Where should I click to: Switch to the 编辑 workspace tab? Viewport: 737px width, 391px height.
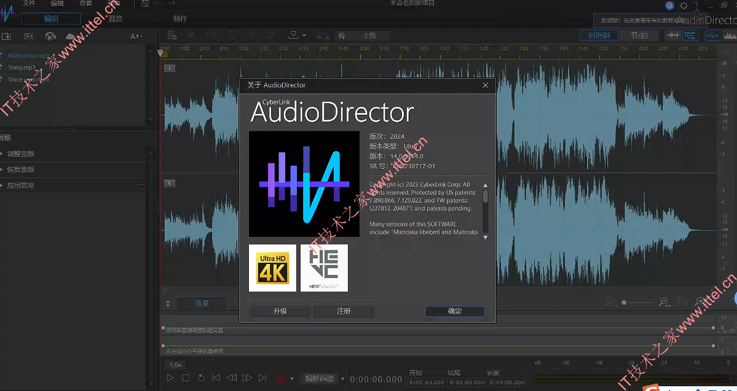51,18
